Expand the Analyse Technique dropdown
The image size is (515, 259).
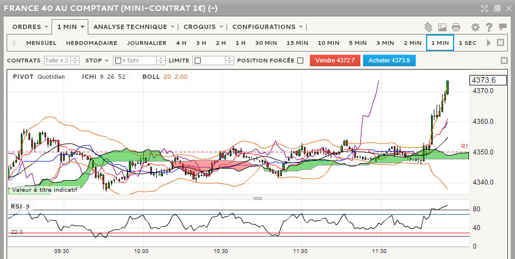click(x=133, y=27)
